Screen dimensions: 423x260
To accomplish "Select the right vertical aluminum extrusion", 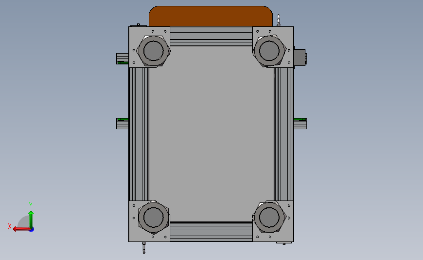I will 283,134.
